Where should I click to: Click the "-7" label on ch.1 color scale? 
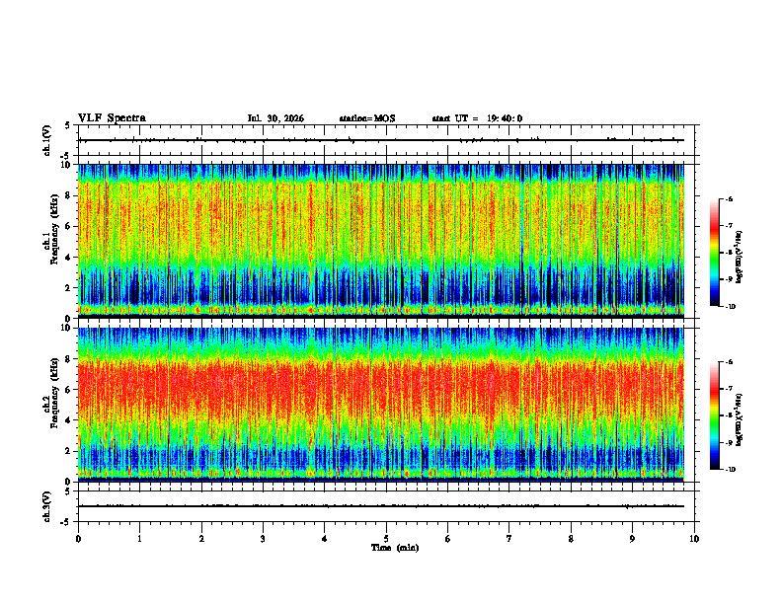(729, 226)
